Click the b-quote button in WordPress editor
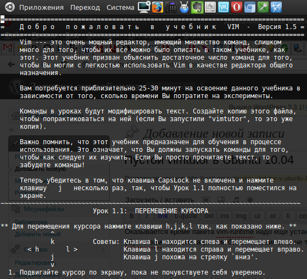The width and height of the screenshot is (307, 279). pyautogui.click(x=186, y=216)
